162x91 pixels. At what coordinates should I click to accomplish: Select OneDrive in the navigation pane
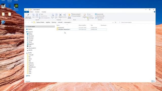(30, 29)
